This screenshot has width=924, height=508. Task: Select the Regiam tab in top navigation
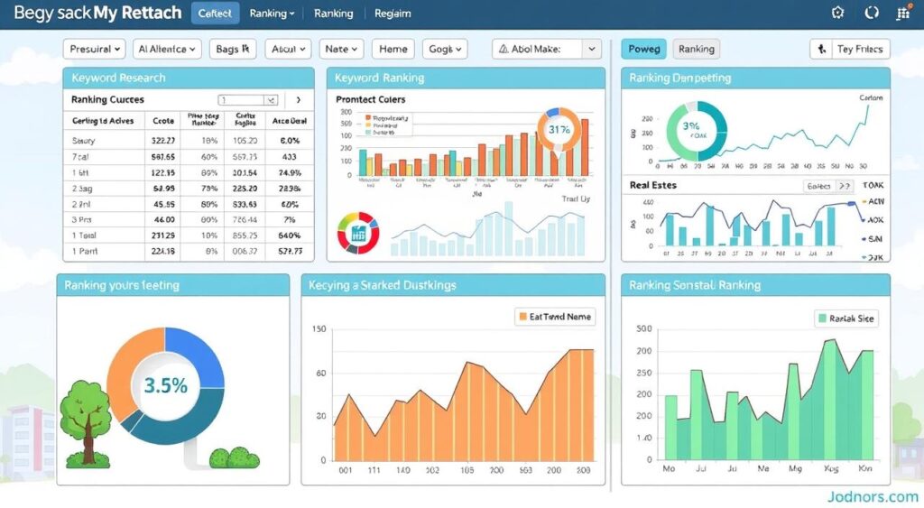[x=393, y=14]
